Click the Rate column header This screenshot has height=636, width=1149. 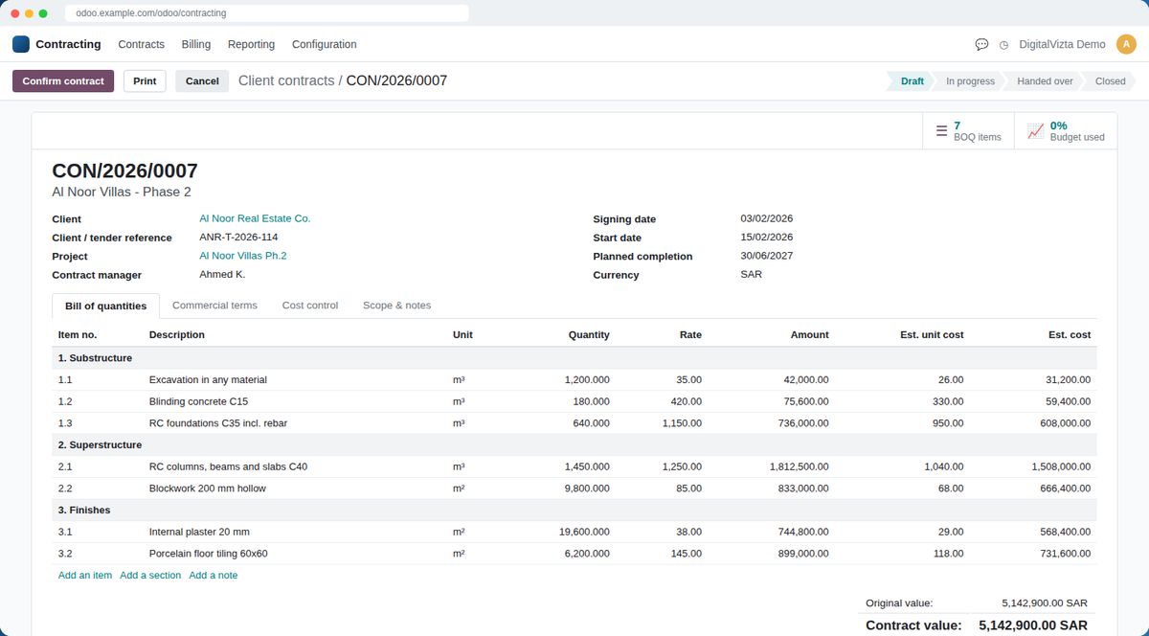[x=690, y=335]
